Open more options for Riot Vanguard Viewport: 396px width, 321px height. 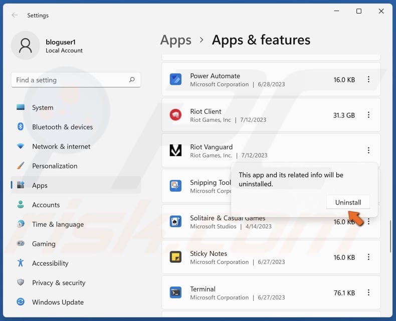pos(368,150)
